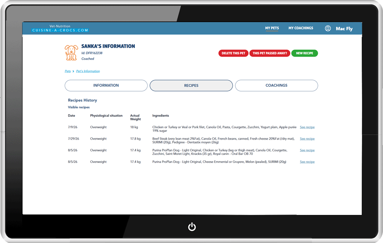Viewport: 383px width, 243px height.
Task: Click the orange dog pet icon
Action: pos(71,52)
